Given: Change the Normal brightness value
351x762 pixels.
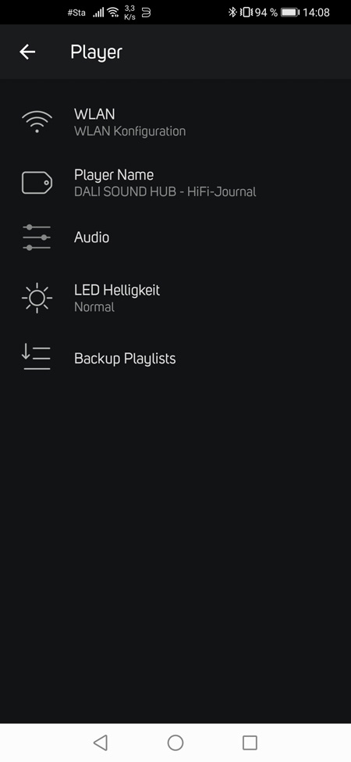Looking at the screenshot, I should (x=94, y=307).
